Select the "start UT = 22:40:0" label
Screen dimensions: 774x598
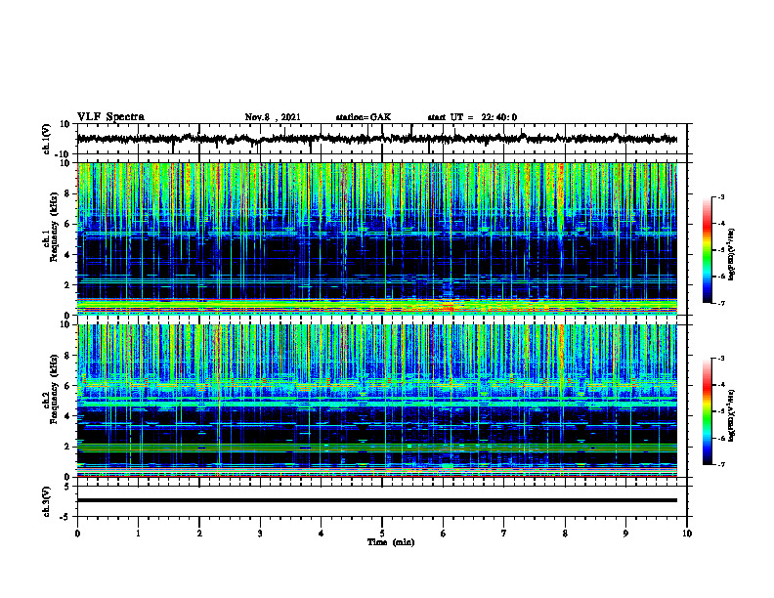click(x=472, y=117)
